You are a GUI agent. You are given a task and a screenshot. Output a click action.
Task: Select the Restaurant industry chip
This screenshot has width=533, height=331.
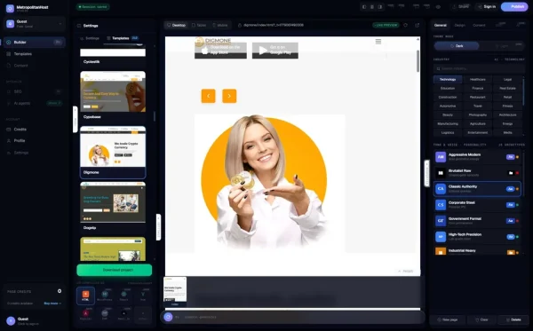[x=478, y=97]
